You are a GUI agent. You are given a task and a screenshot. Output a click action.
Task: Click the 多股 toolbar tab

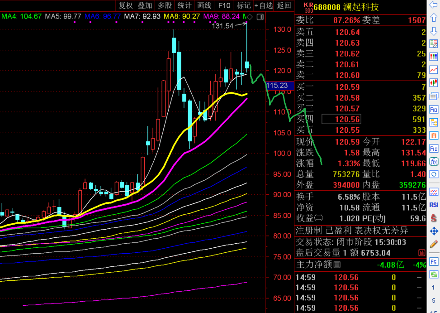(165, 5)
